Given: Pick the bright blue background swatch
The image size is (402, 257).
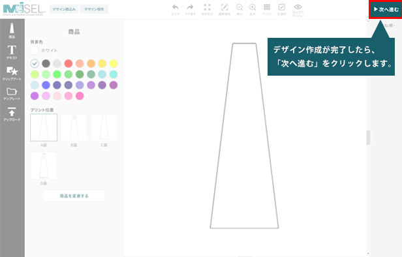Looking at the screenshot, I should pyautogui.click(x=46, y=85).
